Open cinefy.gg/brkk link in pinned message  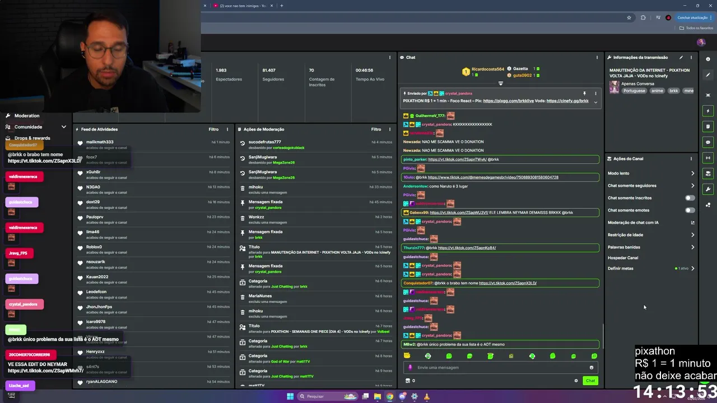click(x=567, y=101)
